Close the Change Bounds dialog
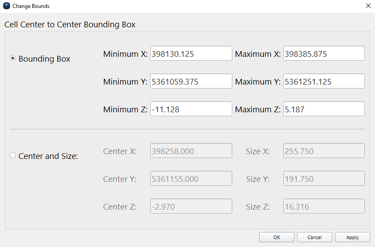The height and width of the screenshot is (247, 375). 368,6
